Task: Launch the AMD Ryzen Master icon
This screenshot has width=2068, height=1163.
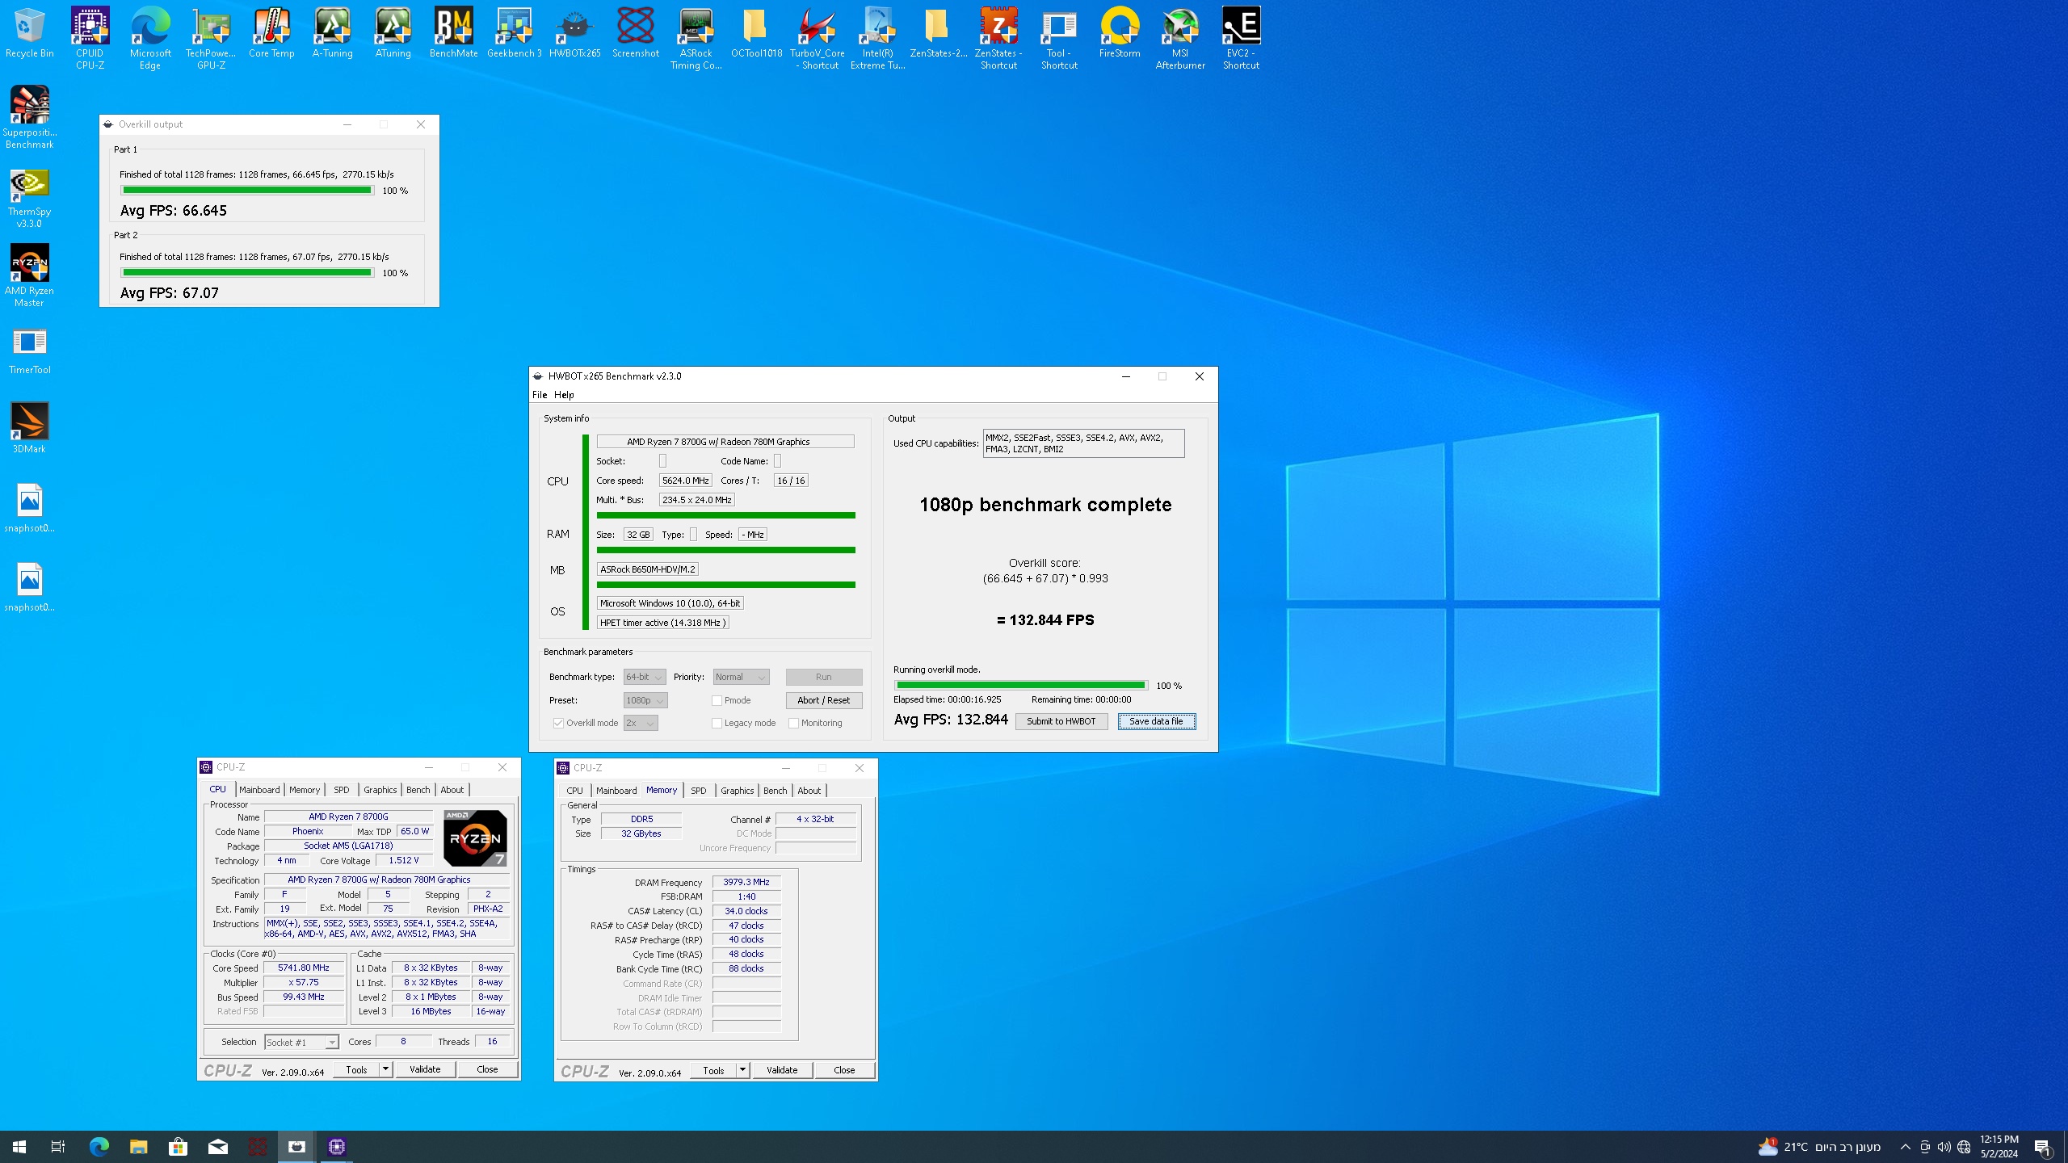Action: point(29,275)
